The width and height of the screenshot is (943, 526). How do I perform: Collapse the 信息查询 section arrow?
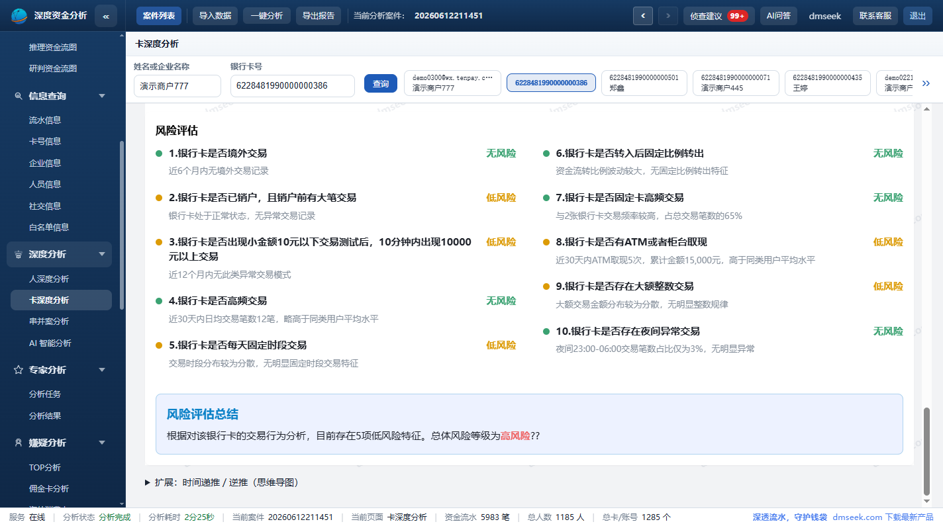coord(102,96)
